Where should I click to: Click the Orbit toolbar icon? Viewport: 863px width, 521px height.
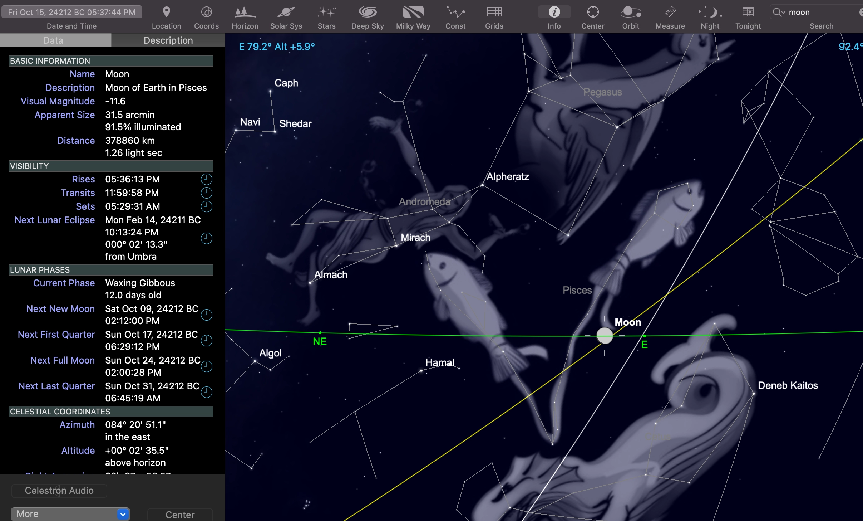coord(631,12)
